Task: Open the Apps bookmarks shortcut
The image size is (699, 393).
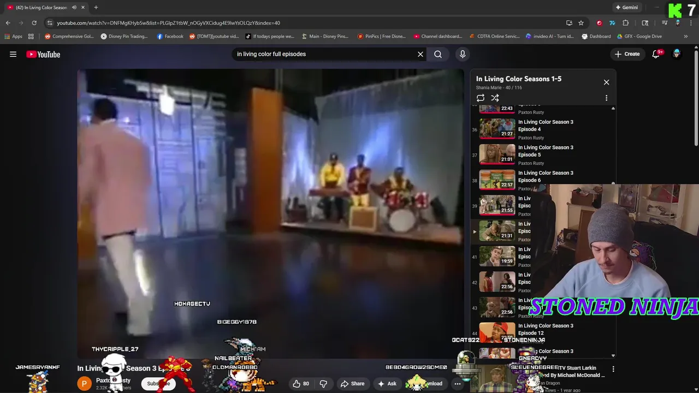Action: pos(14,37)
